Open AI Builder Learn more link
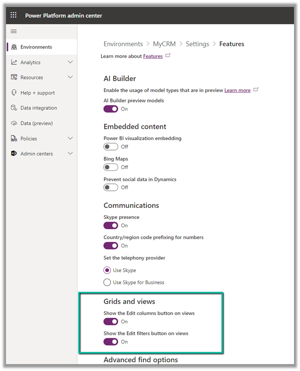This screenshot has width=300, height=371. coord(237,91)
